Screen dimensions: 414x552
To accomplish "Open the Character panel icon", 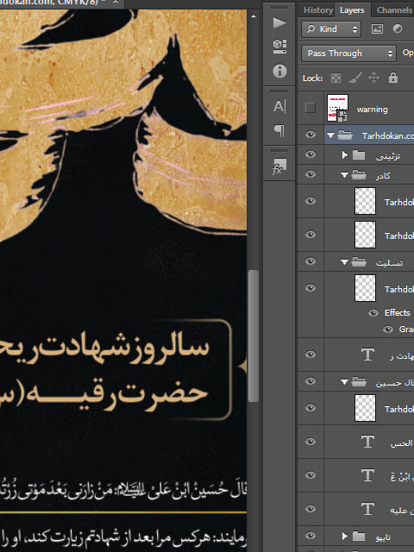I will tap(279, 106).
